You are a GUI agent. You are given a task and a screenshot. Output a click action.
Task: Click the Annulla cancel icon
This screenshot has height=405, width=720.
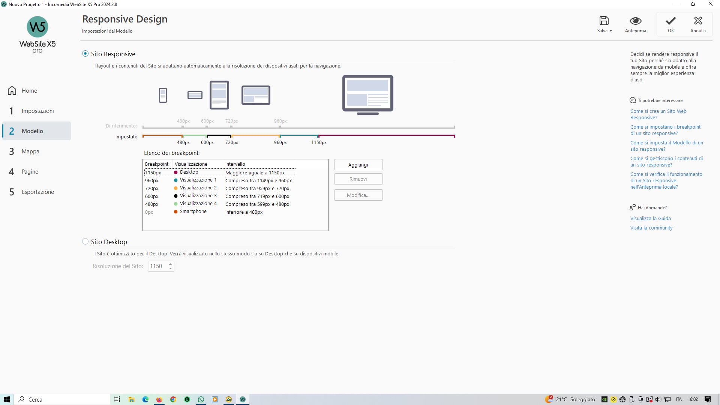coord(697,21)
